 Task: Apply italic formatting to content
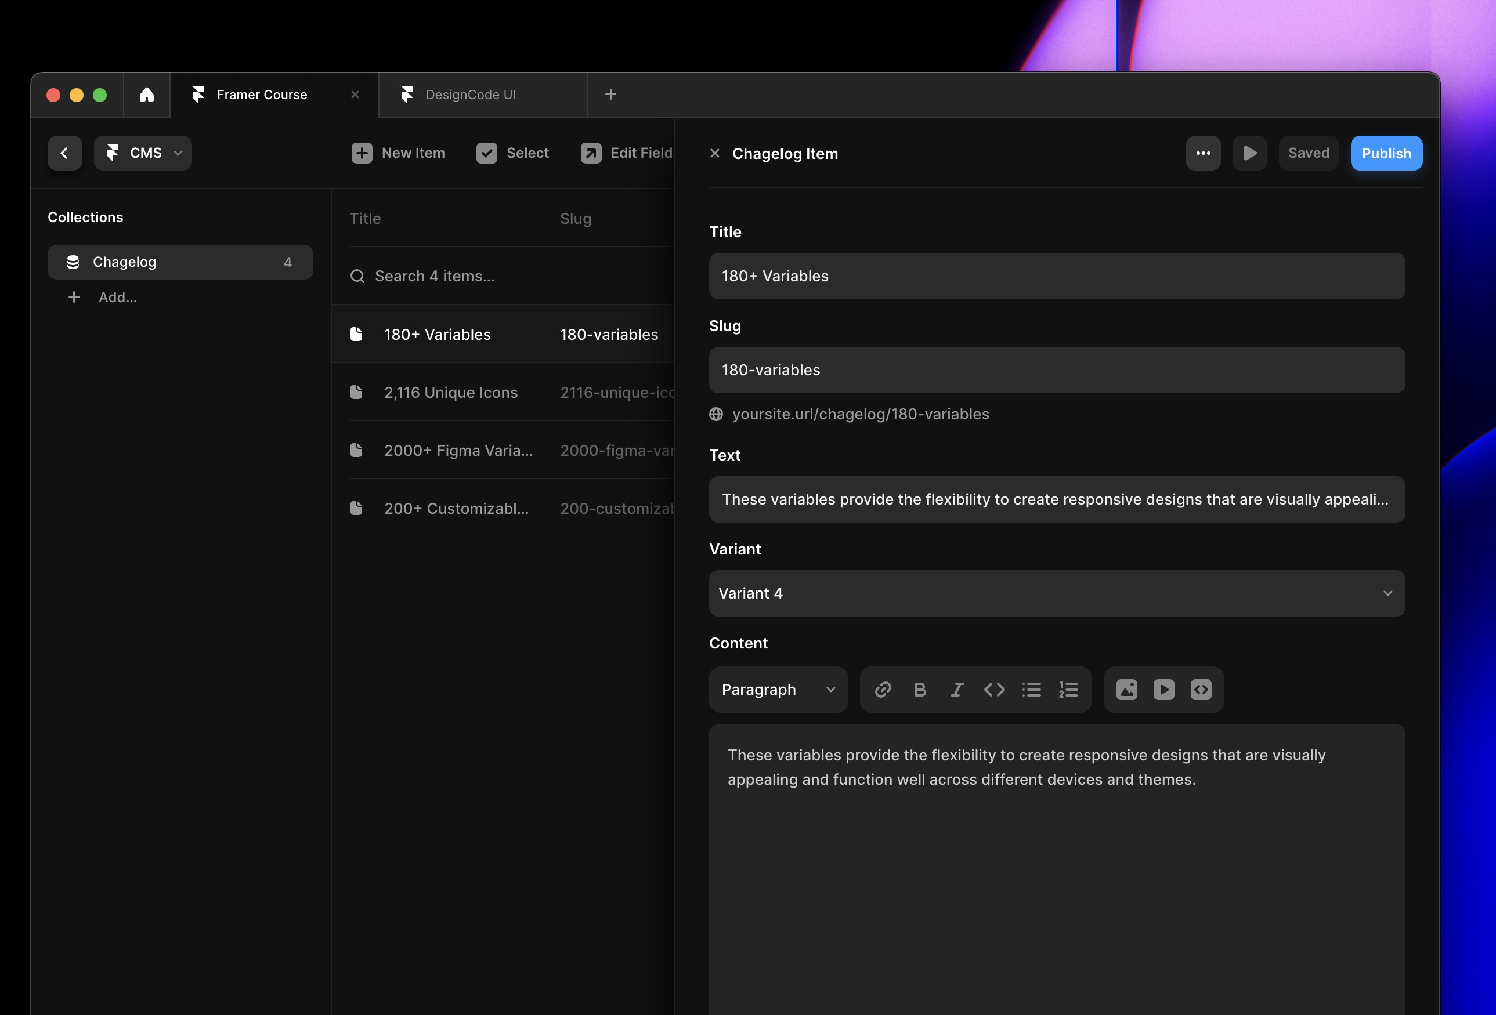[956, 690]
